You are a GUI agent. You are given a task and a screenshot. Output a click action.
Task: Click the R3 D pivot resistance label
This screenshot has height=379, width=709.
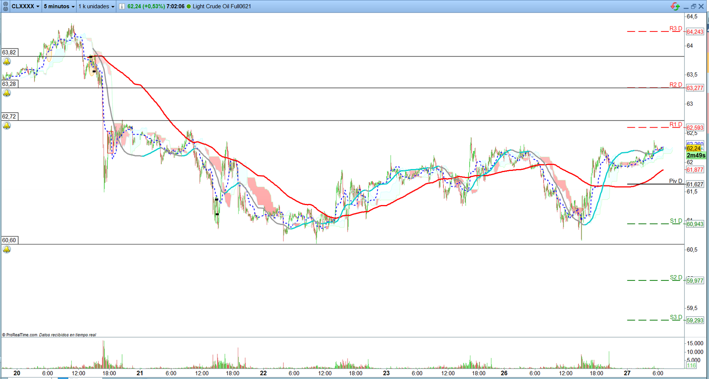point(675,28)
